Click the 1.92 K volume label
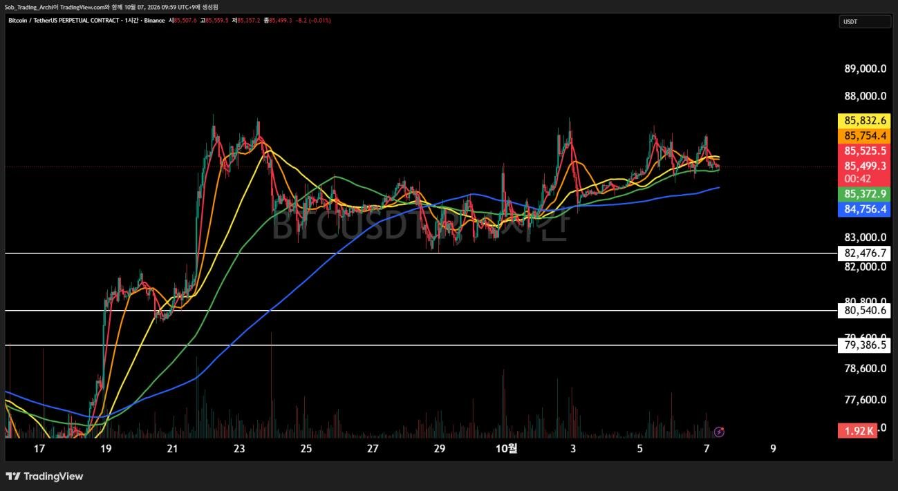This screenshot has height=491, width=898. click(x=857, y=431)
